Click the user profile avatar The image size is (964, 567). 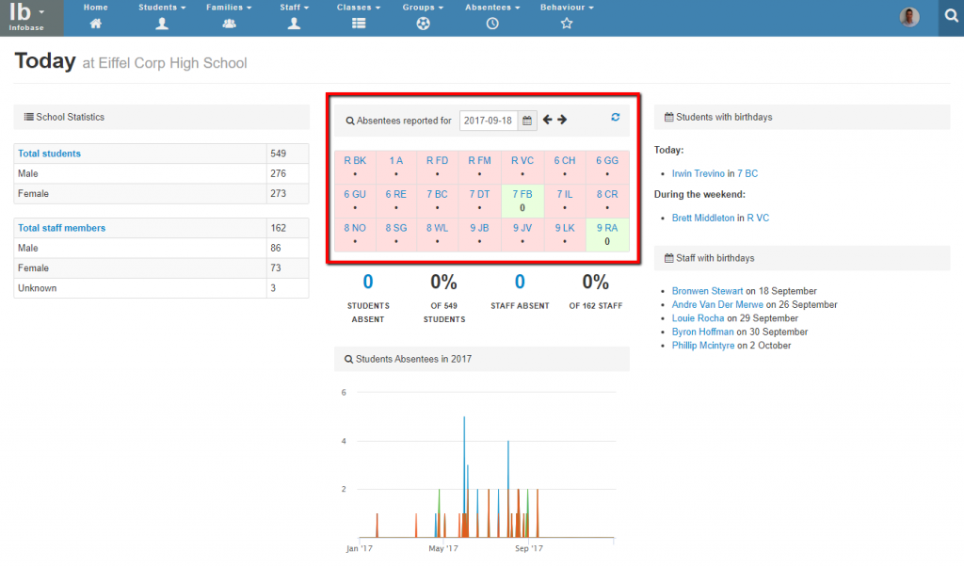pyautogui.click(x=909, y=17)
